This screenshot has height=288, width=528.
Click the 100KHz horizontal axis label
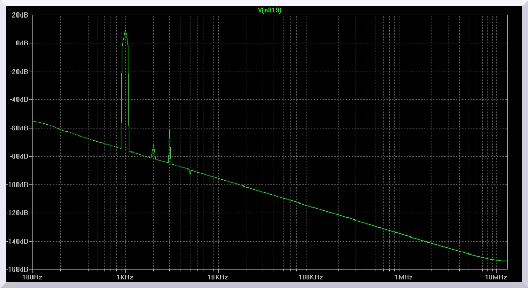tap(310, 277)
